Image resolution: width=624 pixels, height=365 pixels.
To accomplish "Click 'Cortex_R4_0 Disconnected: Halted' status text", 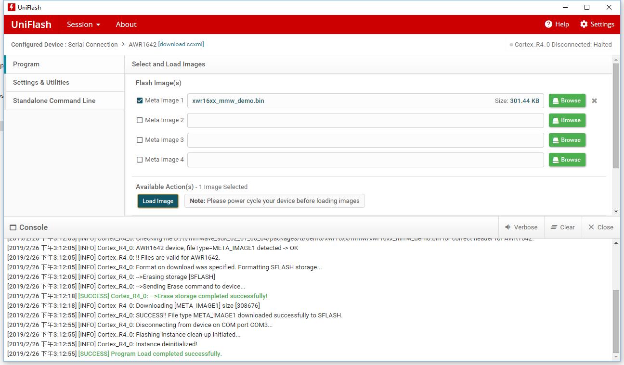I will click(x=563, y=44).
